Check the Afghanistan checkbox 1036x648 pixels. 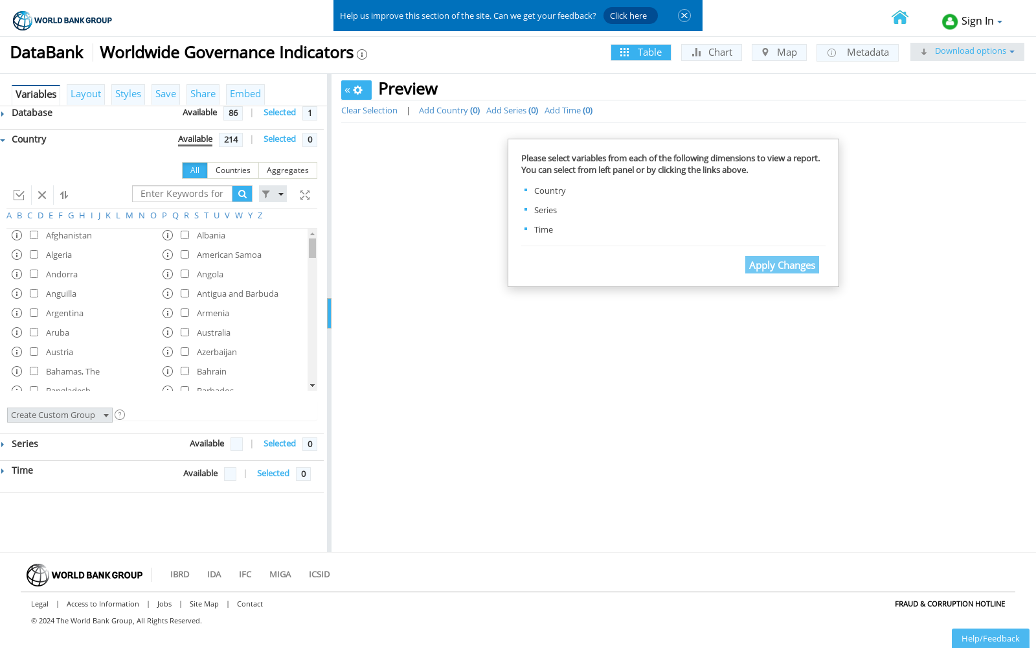coord(34,235)
